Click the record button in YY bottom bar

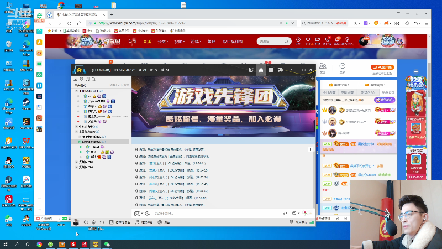(164, 222)
